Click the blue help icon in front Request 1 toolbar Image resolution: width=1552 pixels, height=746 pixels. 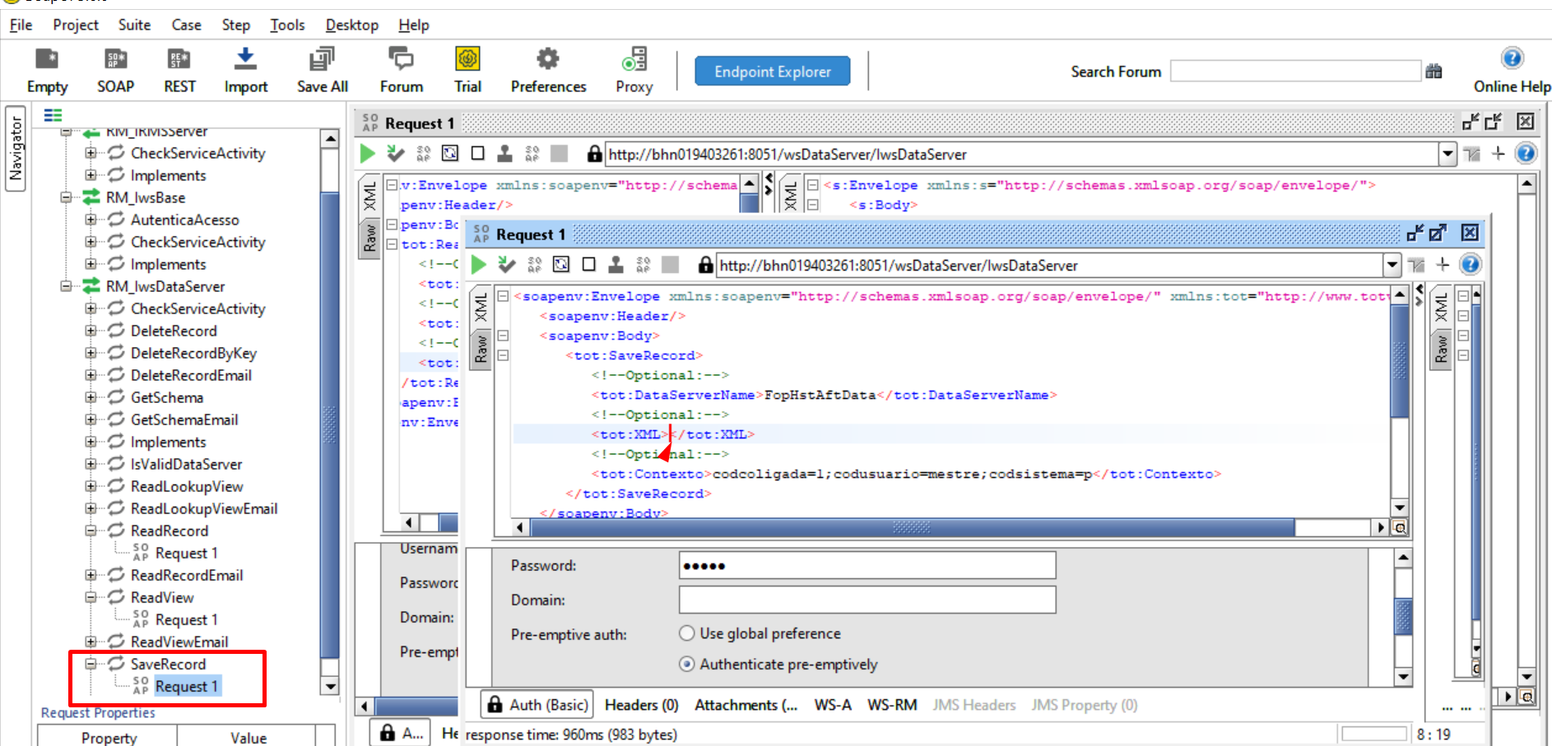coord(1471,265)
